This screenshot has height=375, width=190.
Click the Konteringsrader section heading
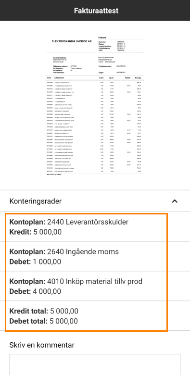[36, 201]
